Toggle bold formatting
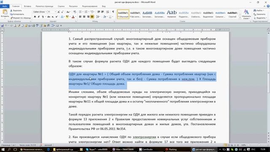 click(35, 17)
